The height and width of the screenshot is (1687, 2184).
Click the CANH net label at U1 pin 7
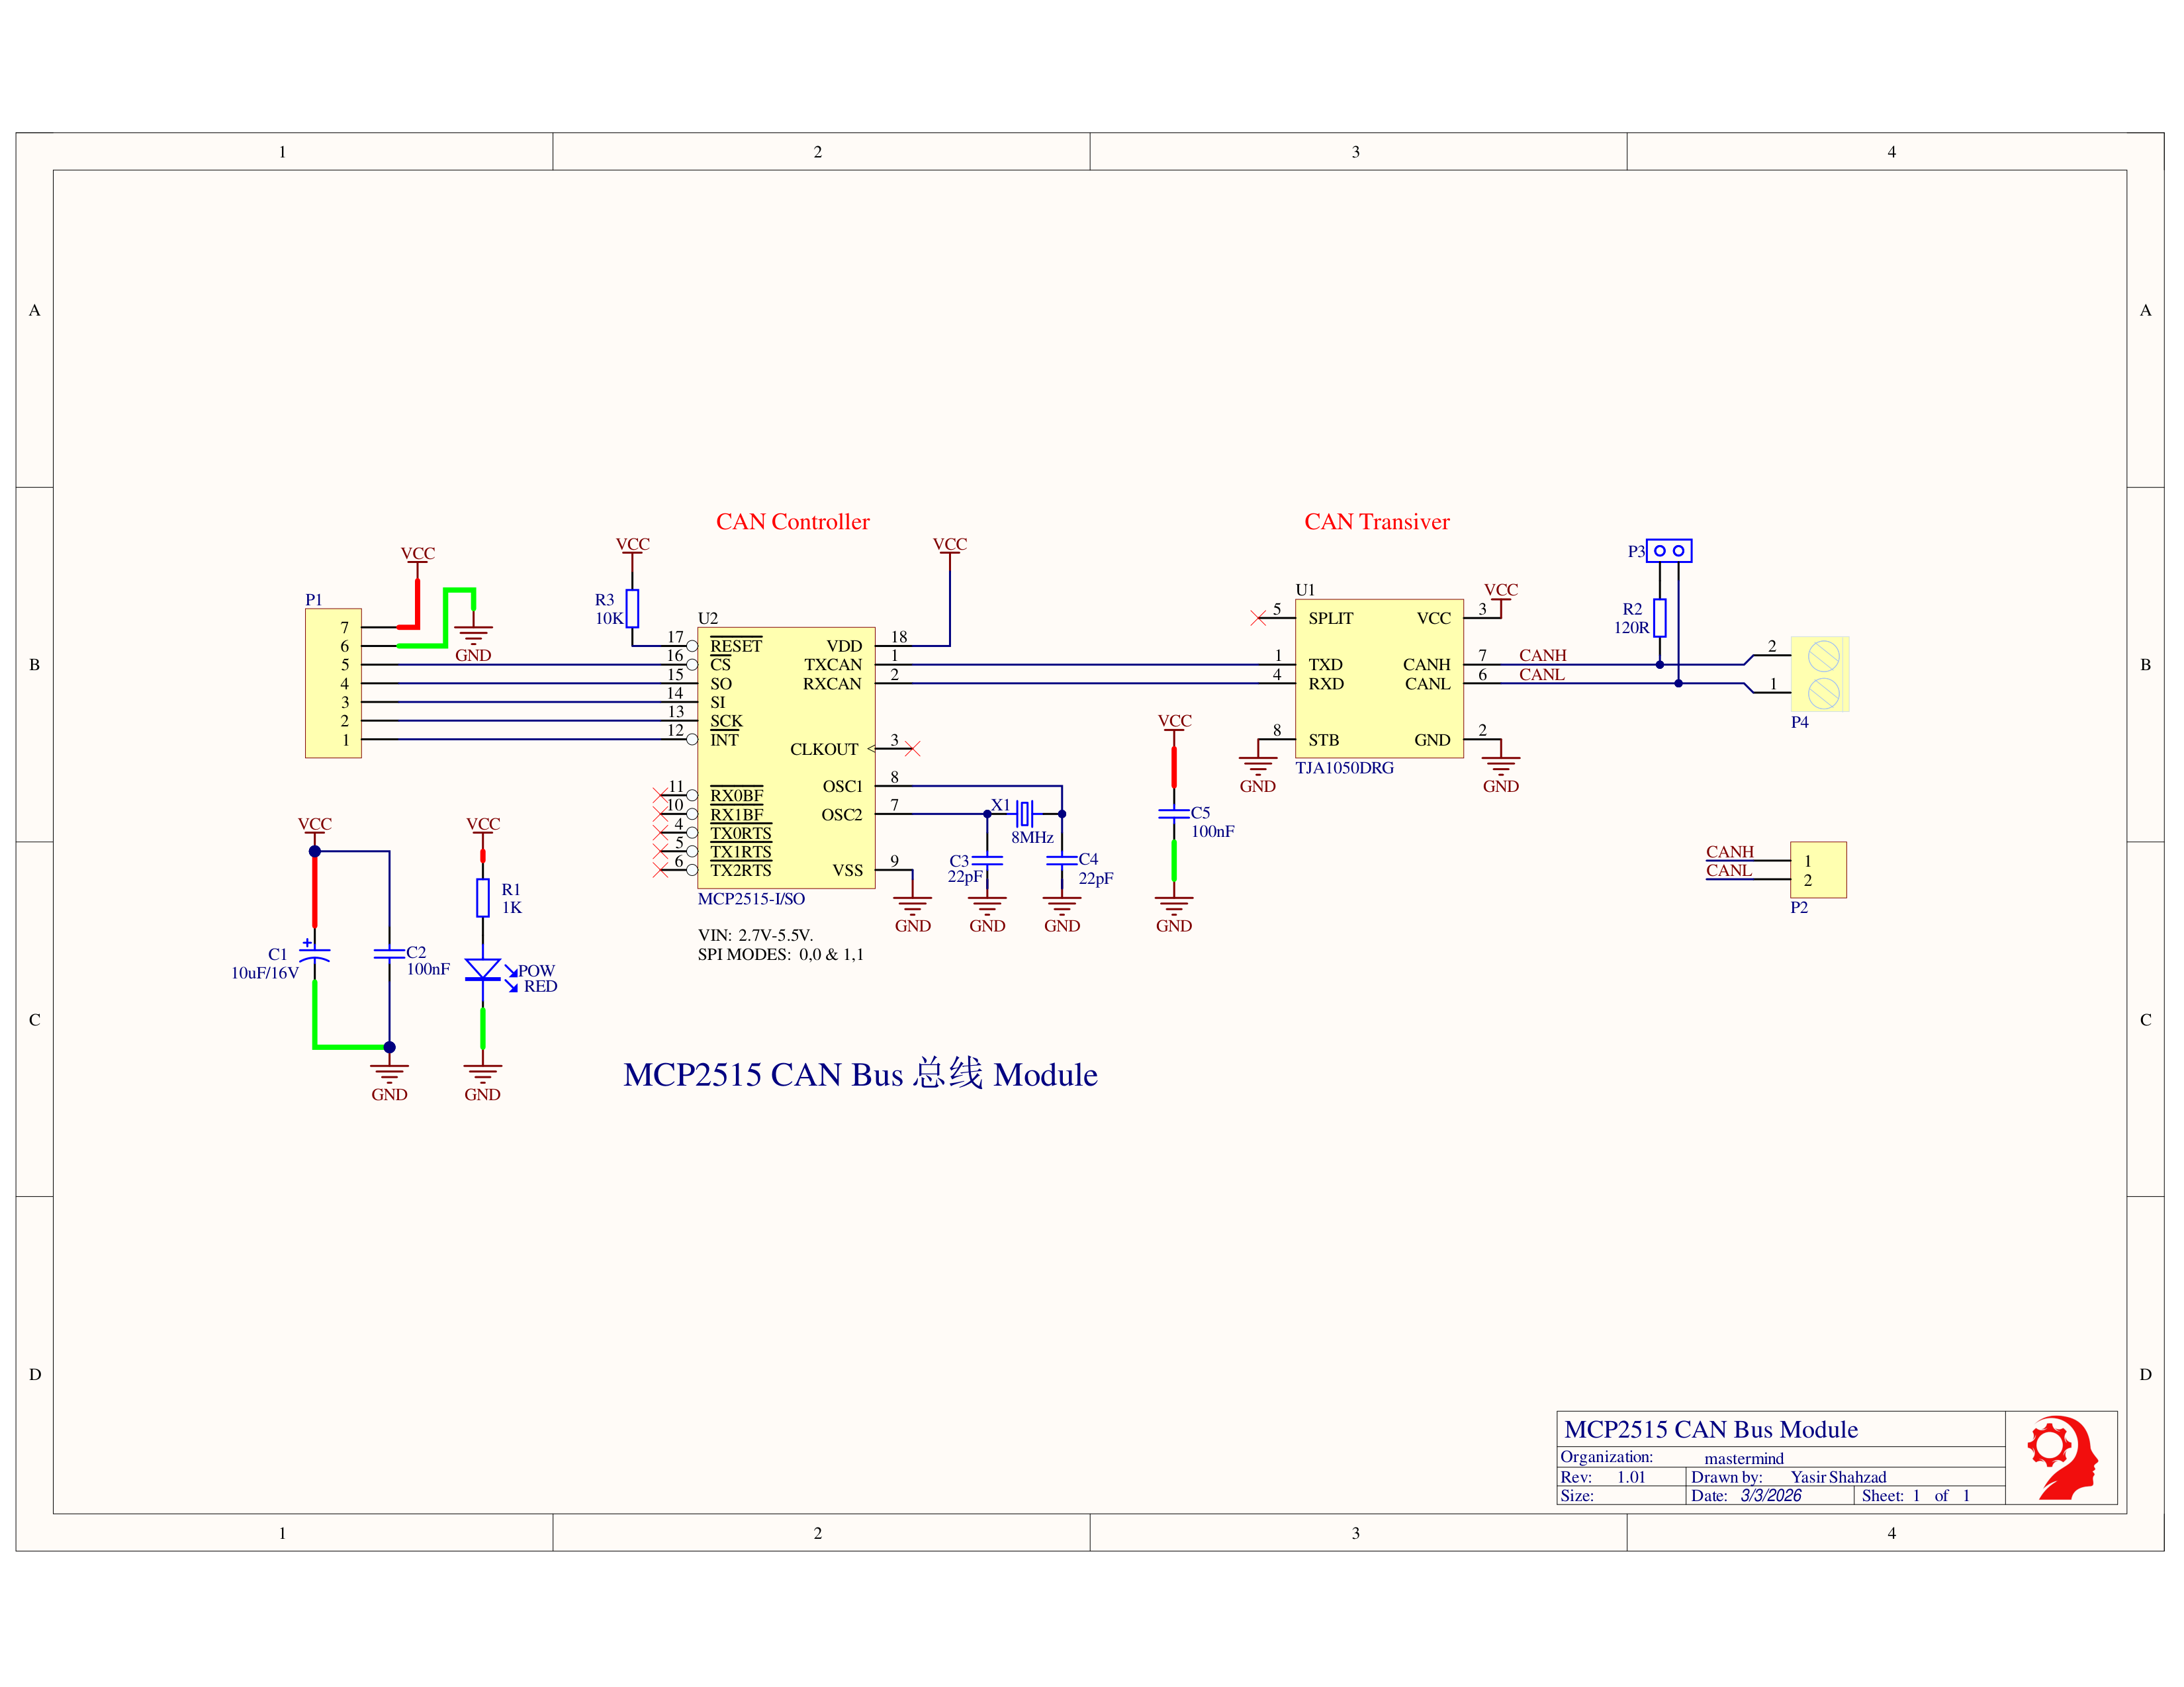click(x=1542, y=656)
